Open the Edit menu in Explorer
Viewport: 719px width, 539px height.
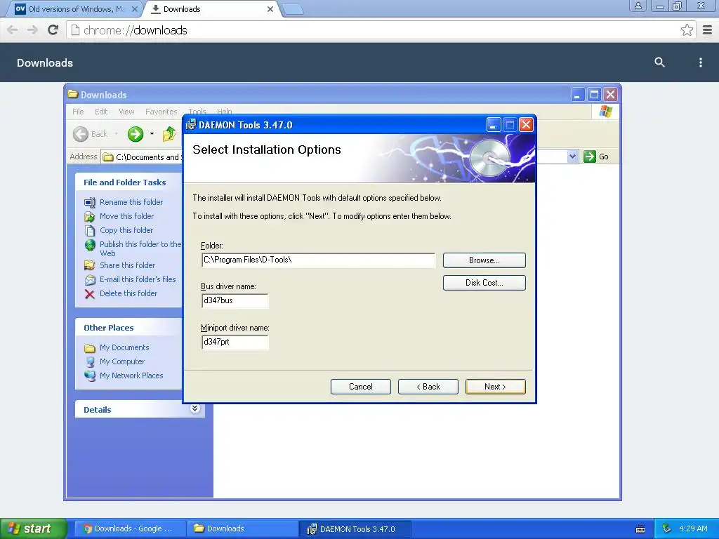(x=101, y=112)
